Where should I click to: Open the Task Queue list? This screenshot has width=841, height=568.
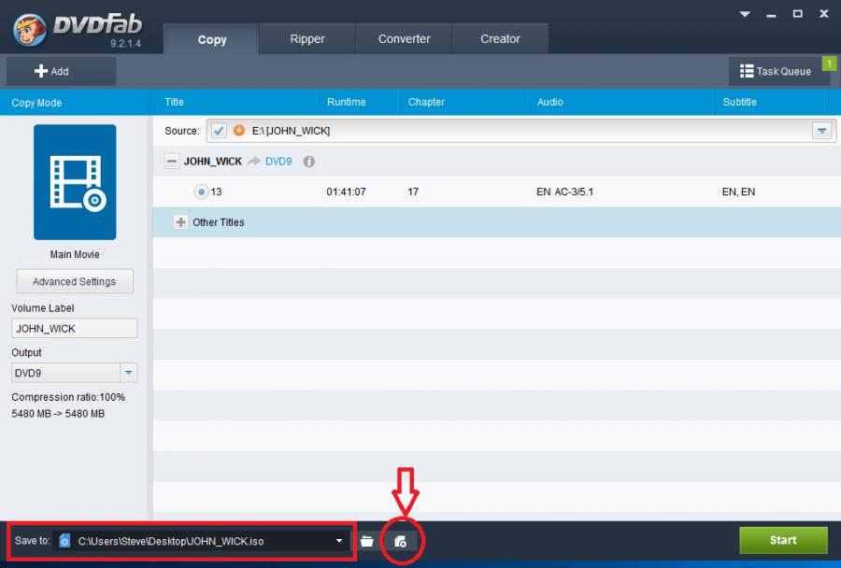(775, 71)
